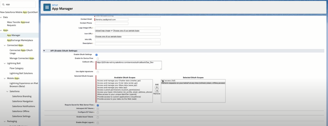The width and height of the screenshot is (328, 126).
Task: Select Provide access to custom applications (visualforce)
Action: 119,97
